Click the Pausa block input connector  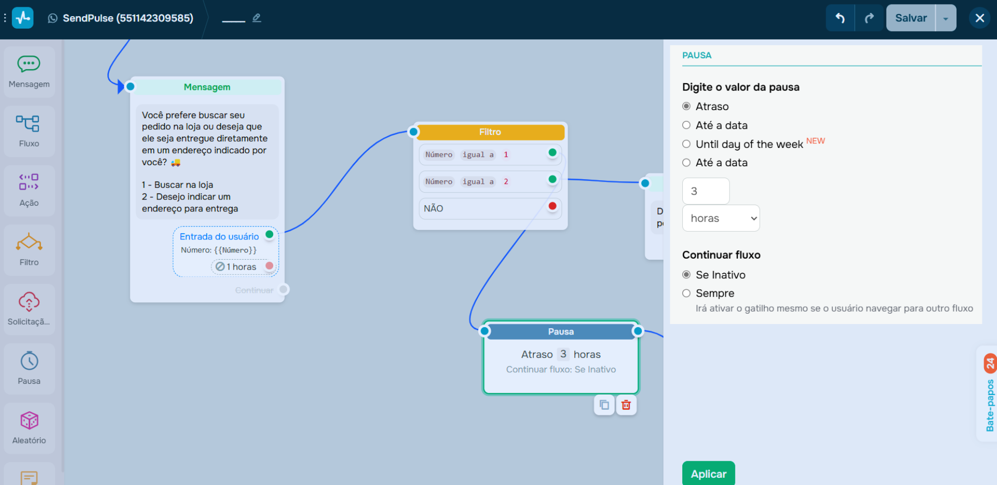pyautogui.click(x=485, y=331)
